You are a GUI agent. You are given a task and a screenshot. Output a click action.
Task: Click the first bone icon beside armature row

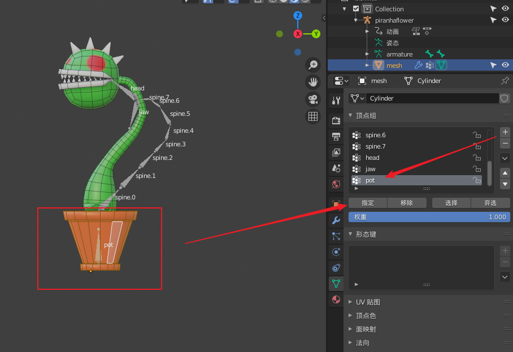[429, 54]
